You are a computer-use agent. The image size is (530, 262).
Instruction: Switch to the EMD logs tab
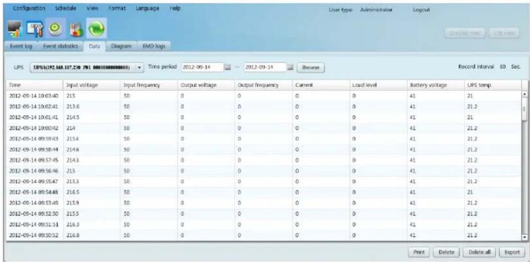coord(154,47)
